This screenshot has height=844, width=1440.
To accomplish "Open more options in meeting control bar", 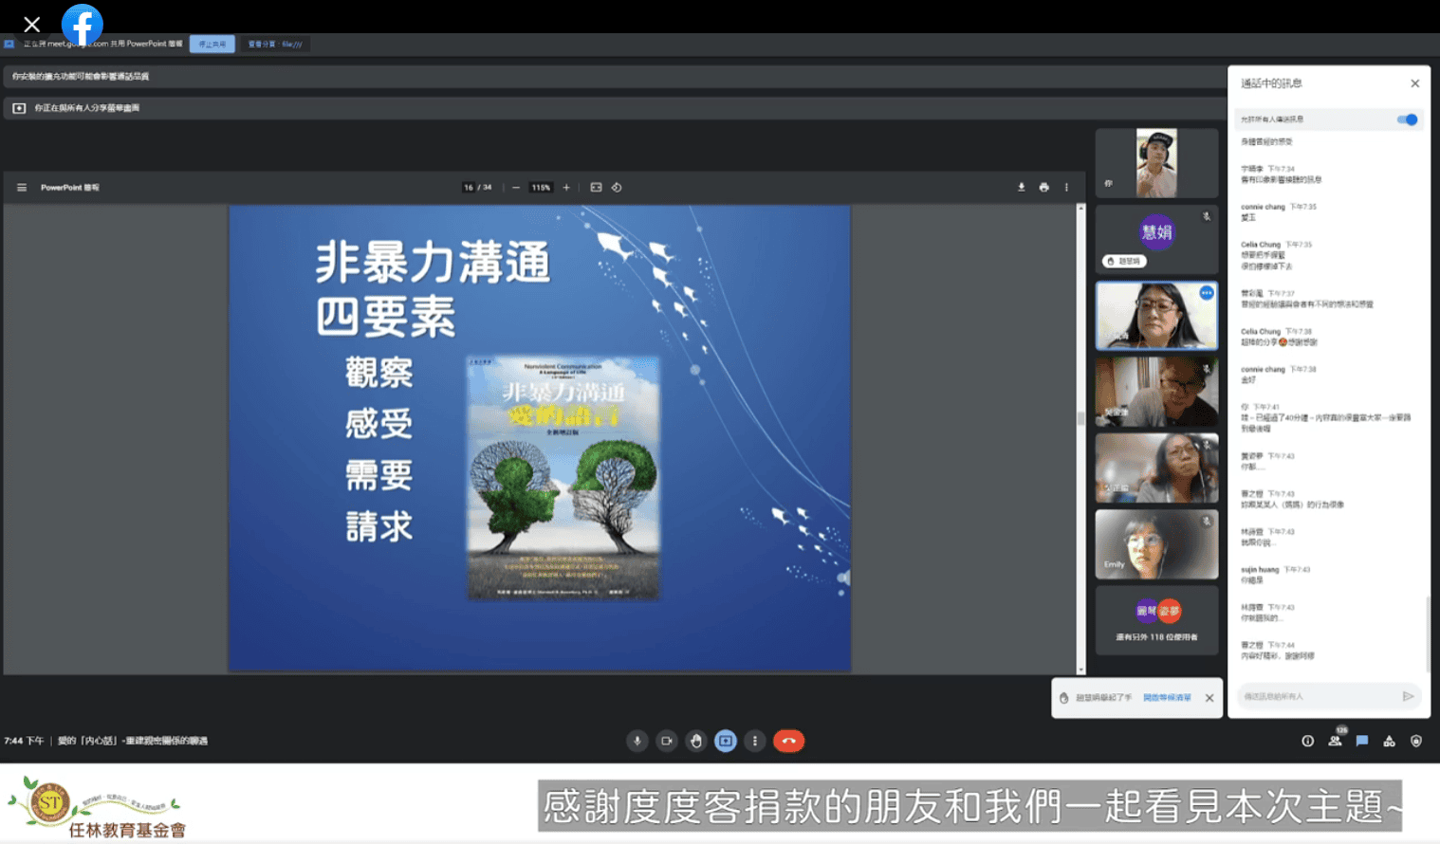I will 755,741.
